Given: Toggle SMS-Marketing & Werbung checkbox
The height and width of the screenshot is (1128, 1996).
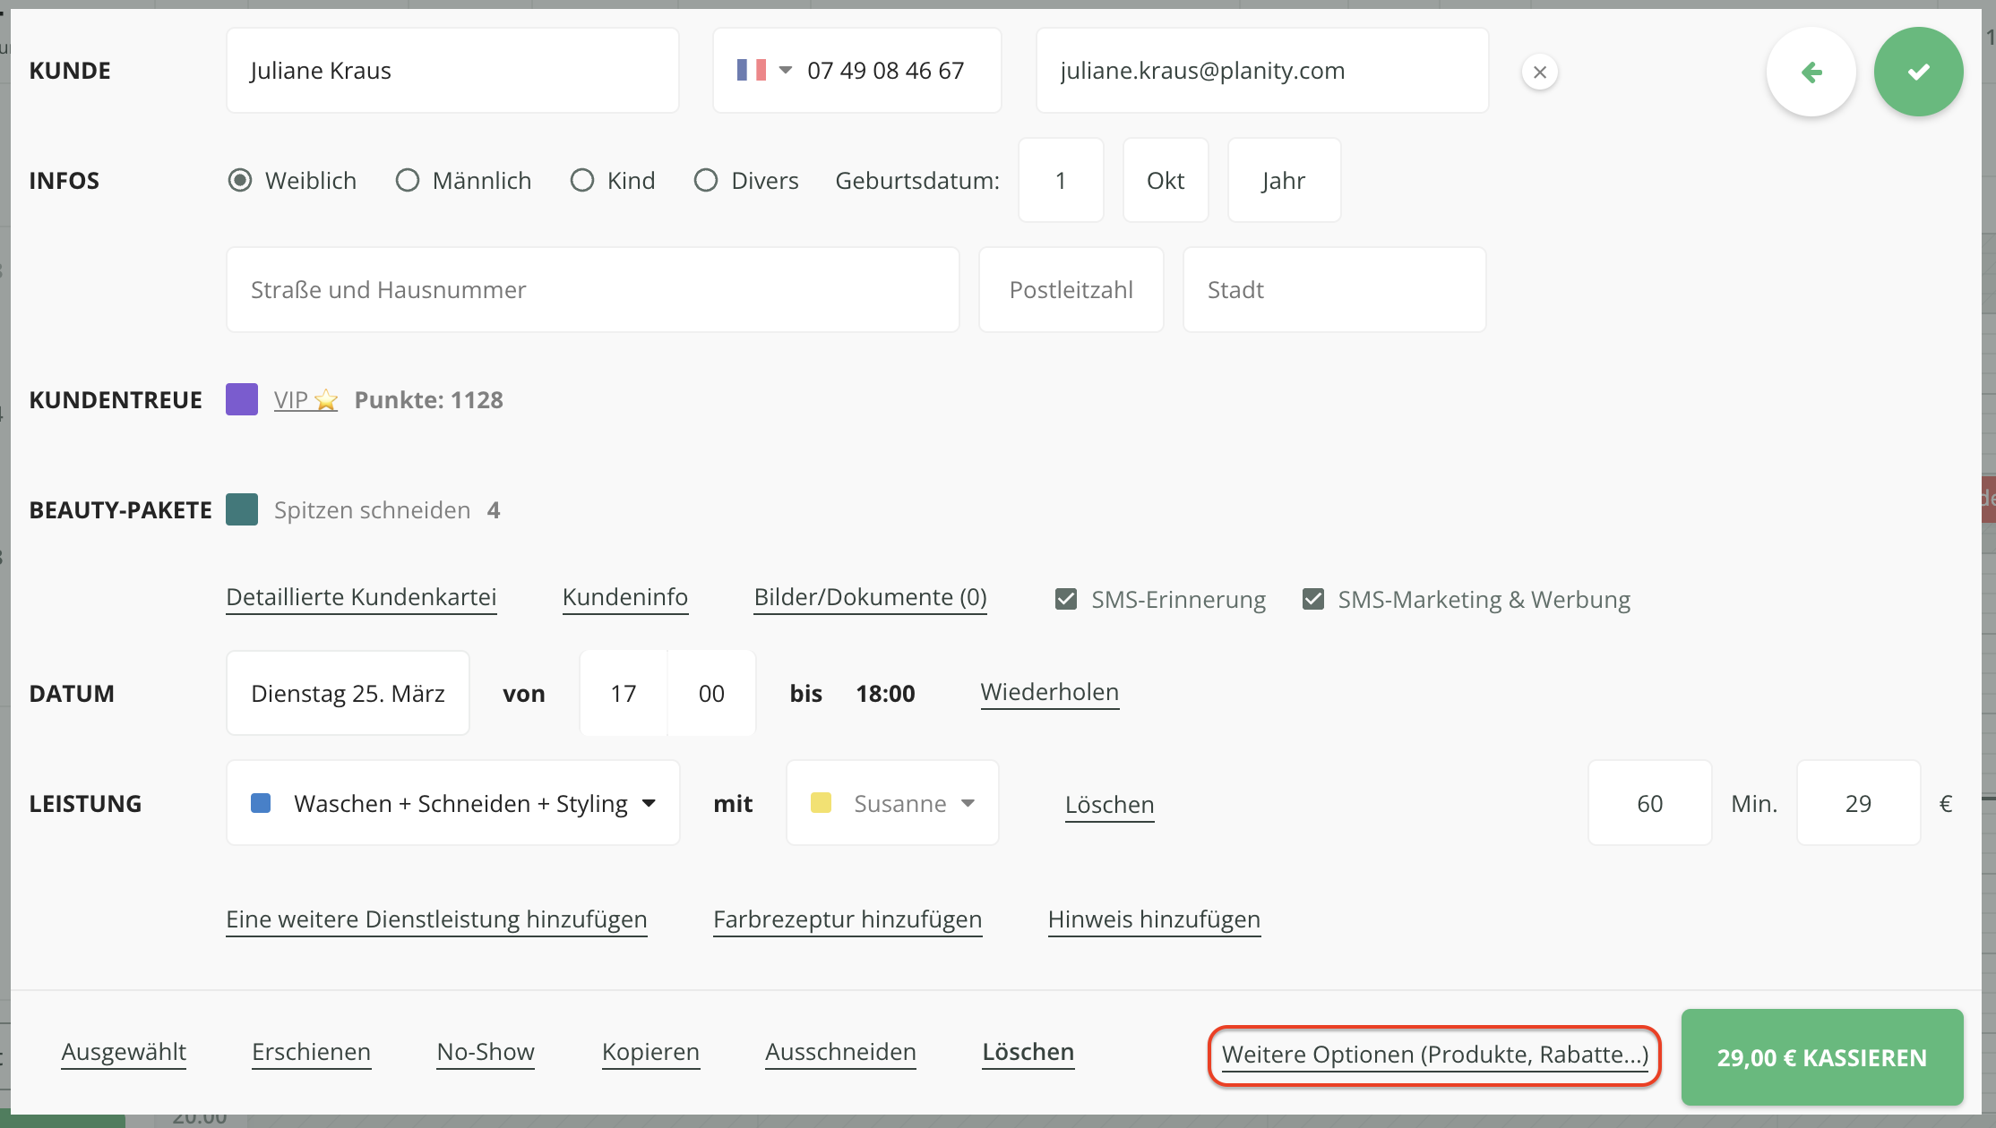Looking at the screenshot, I should [1313, 599].
